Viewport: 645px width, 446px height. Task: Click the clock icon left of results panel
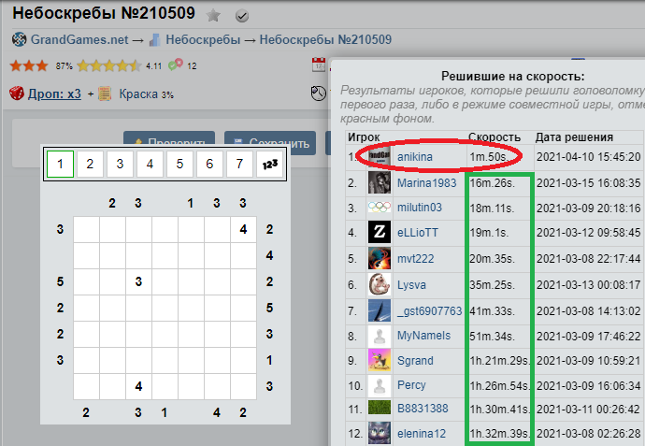[x=318, y=94]
